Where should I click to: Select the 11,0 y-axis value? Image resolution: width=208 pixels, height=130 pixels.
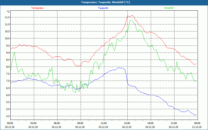pyautogui.click(x=8, y=24)
